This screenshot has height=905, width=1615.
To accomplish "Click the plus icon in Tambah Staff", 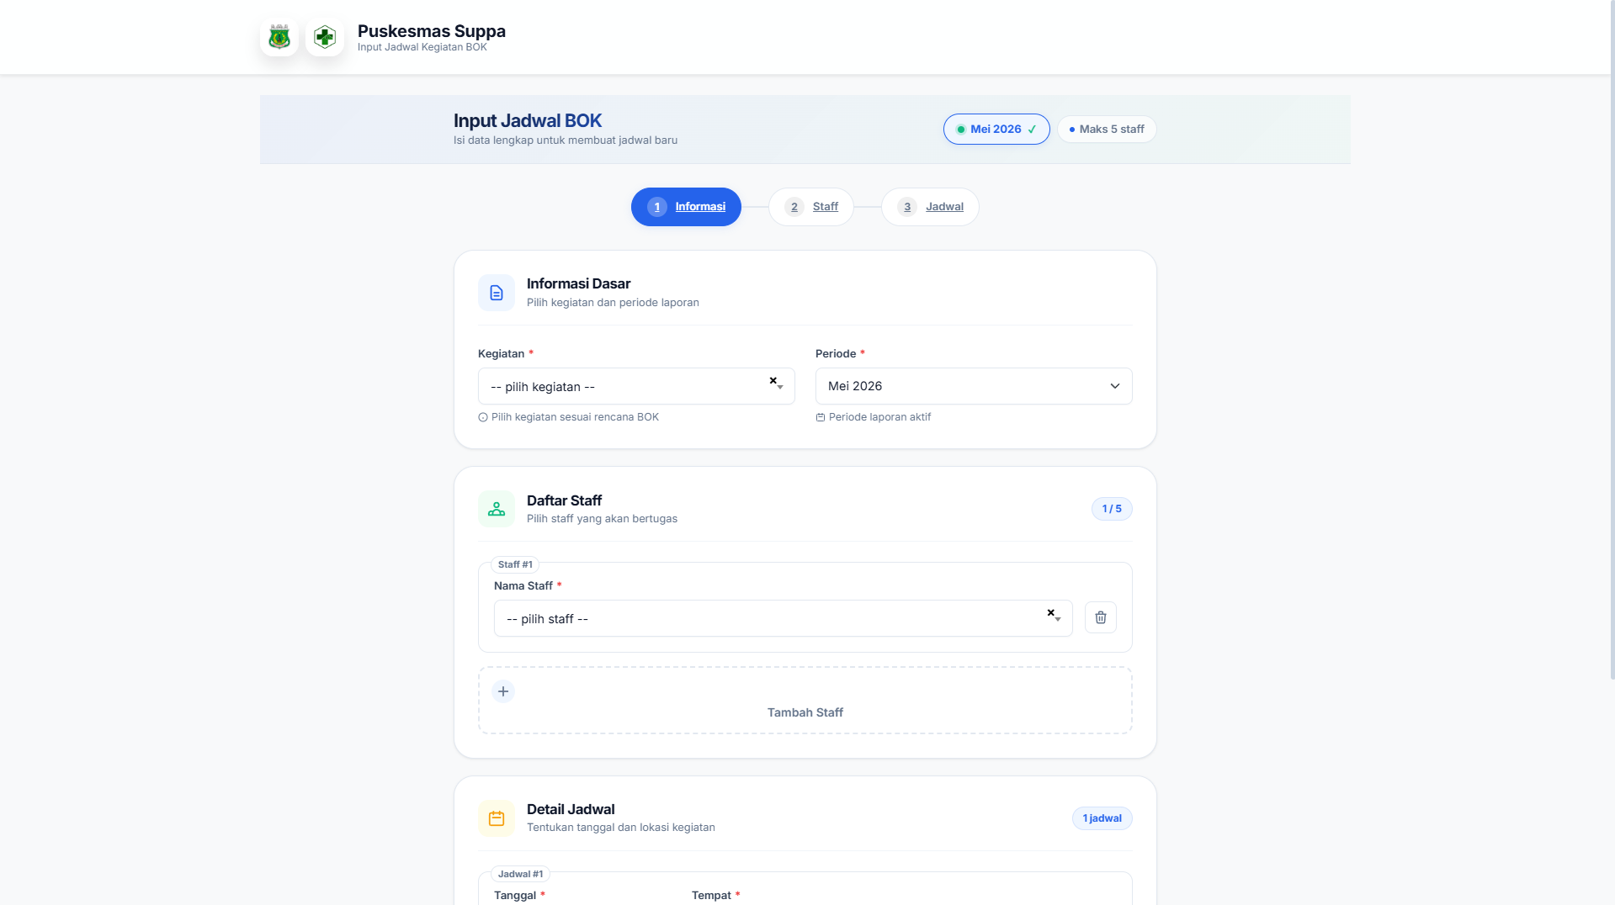I will 503,691.
